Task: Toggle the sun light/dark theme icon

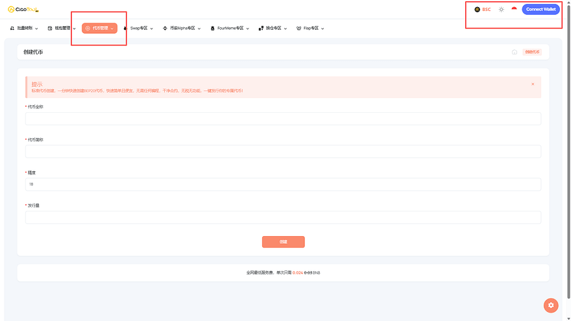Action: click(502, 10)
